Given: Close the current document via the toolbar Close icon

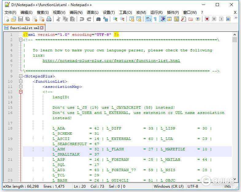Looking at the screenshot, I should click(35, 19).
